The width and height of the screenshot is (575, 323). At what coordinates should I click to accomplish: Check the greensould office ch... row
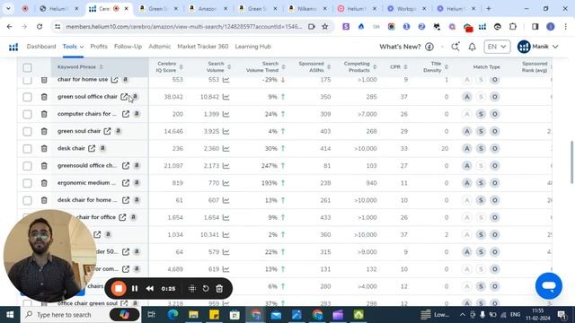27,165
